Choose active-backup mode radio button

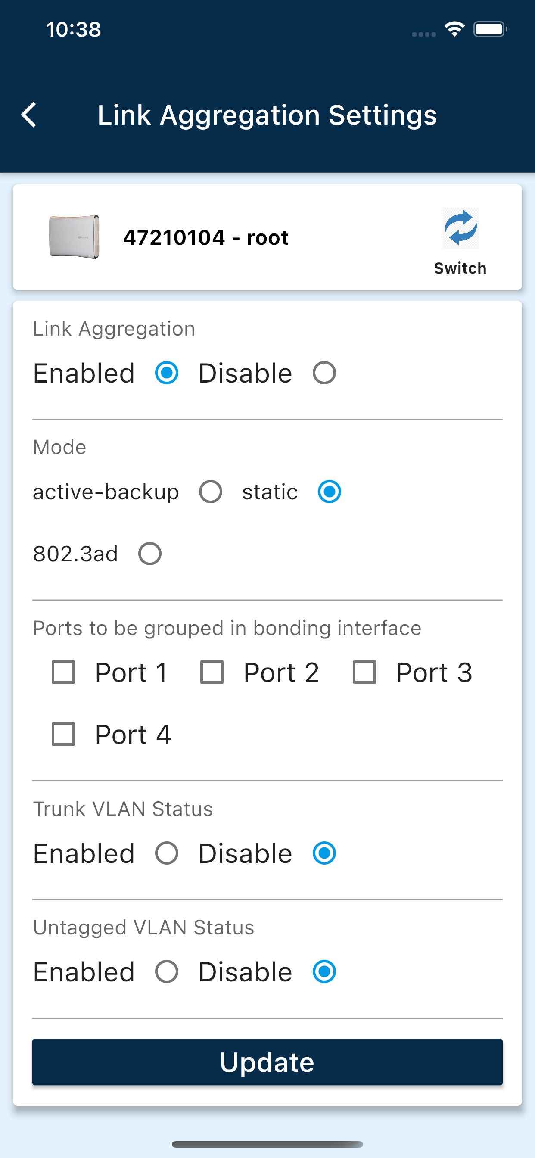pyautogui.click(x=211, y=492)
